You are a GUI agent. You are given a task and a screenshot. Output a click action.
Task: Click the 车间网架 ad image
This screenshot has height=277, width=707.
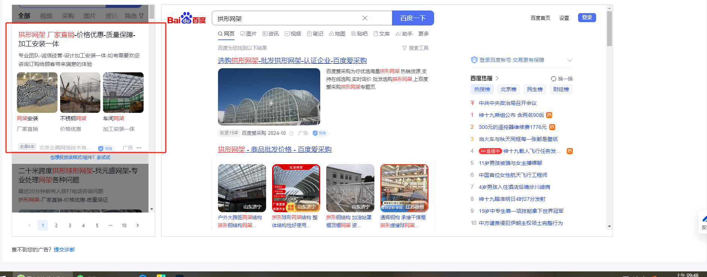coord(123,93)
